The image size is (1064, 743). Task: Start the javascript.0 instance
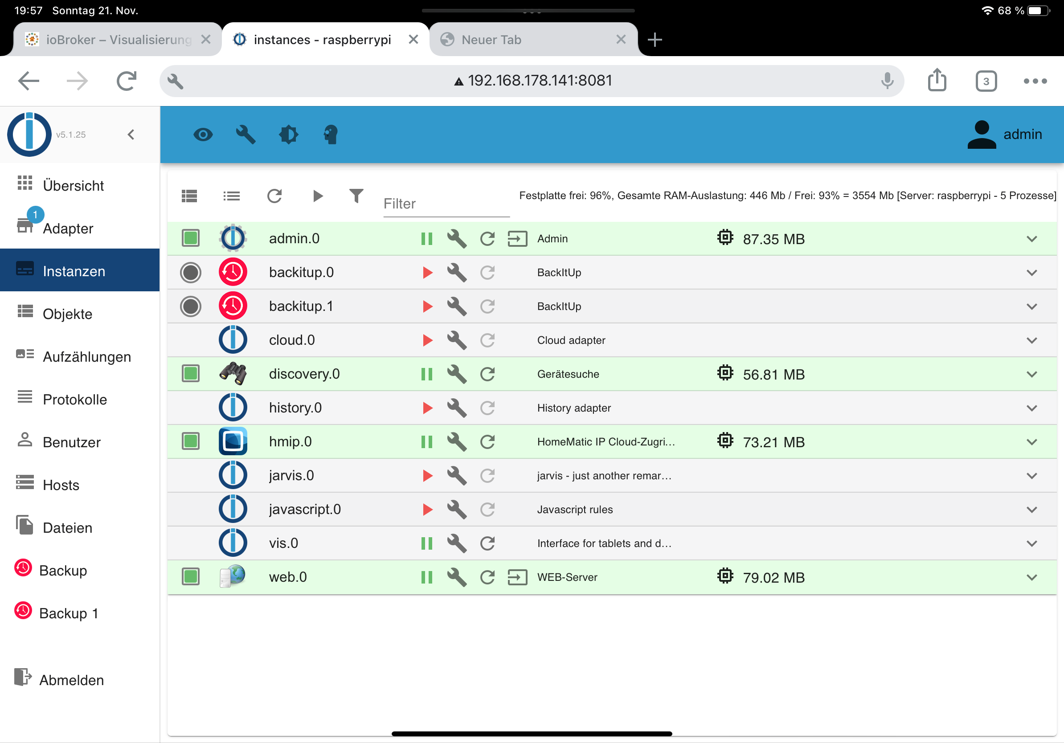pyautogui.click(x=427, y=510)
